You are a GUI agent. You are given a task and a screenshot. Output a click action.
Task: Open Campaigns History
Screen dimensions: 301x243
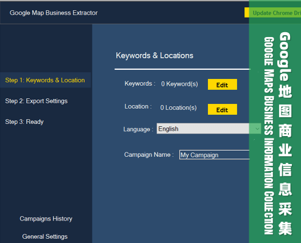pyautogui.click(x=46, y=219)
